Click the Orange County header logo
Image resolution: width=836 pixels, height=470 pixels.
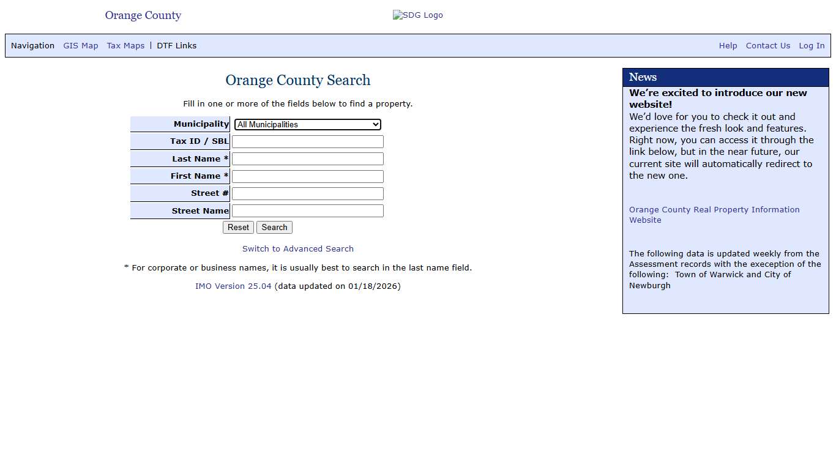[x=143, y=15]
